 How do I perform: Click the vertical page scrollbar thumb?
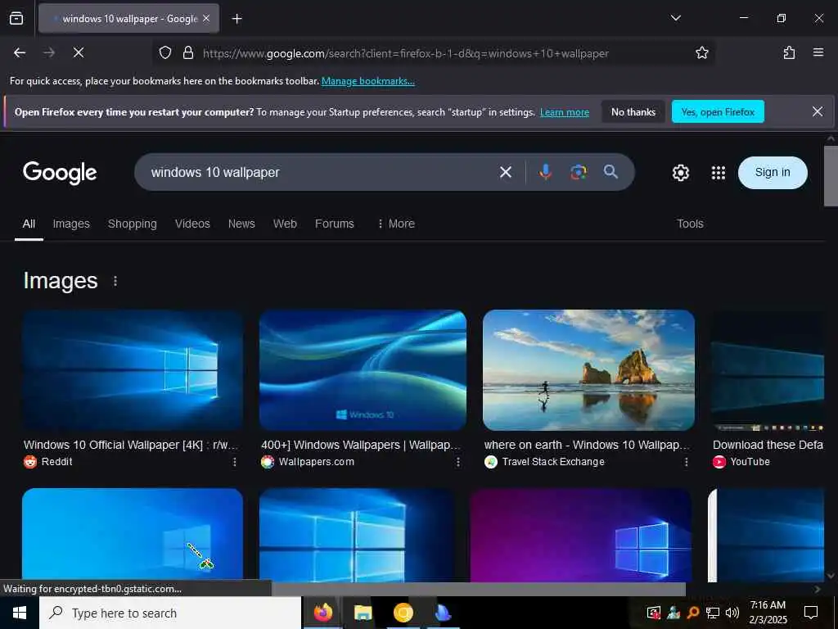click(831, 175)
